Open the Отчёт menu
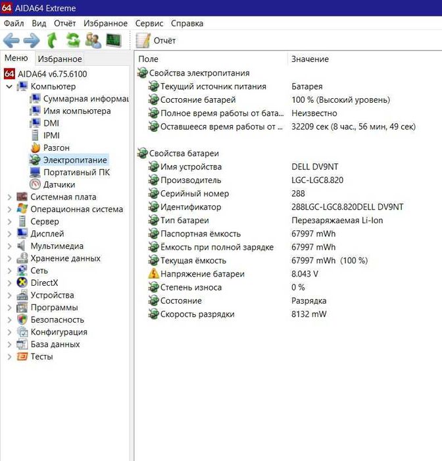 coord(64,23)
